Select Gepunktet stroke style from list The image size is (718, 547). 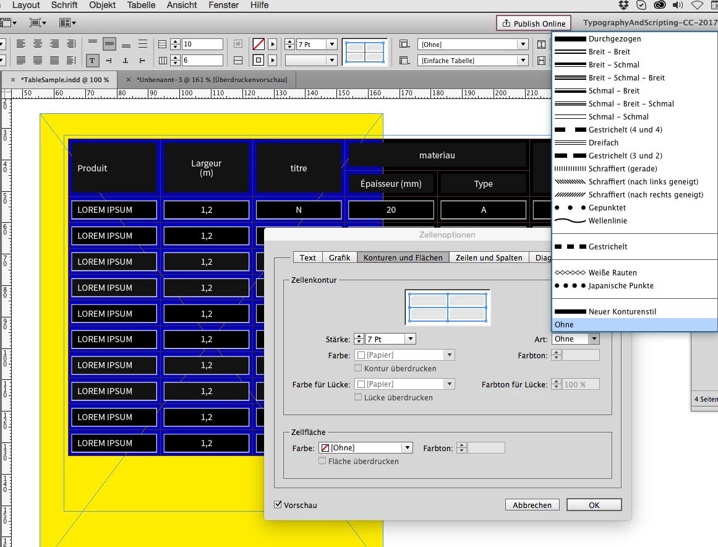coord(635,207)
